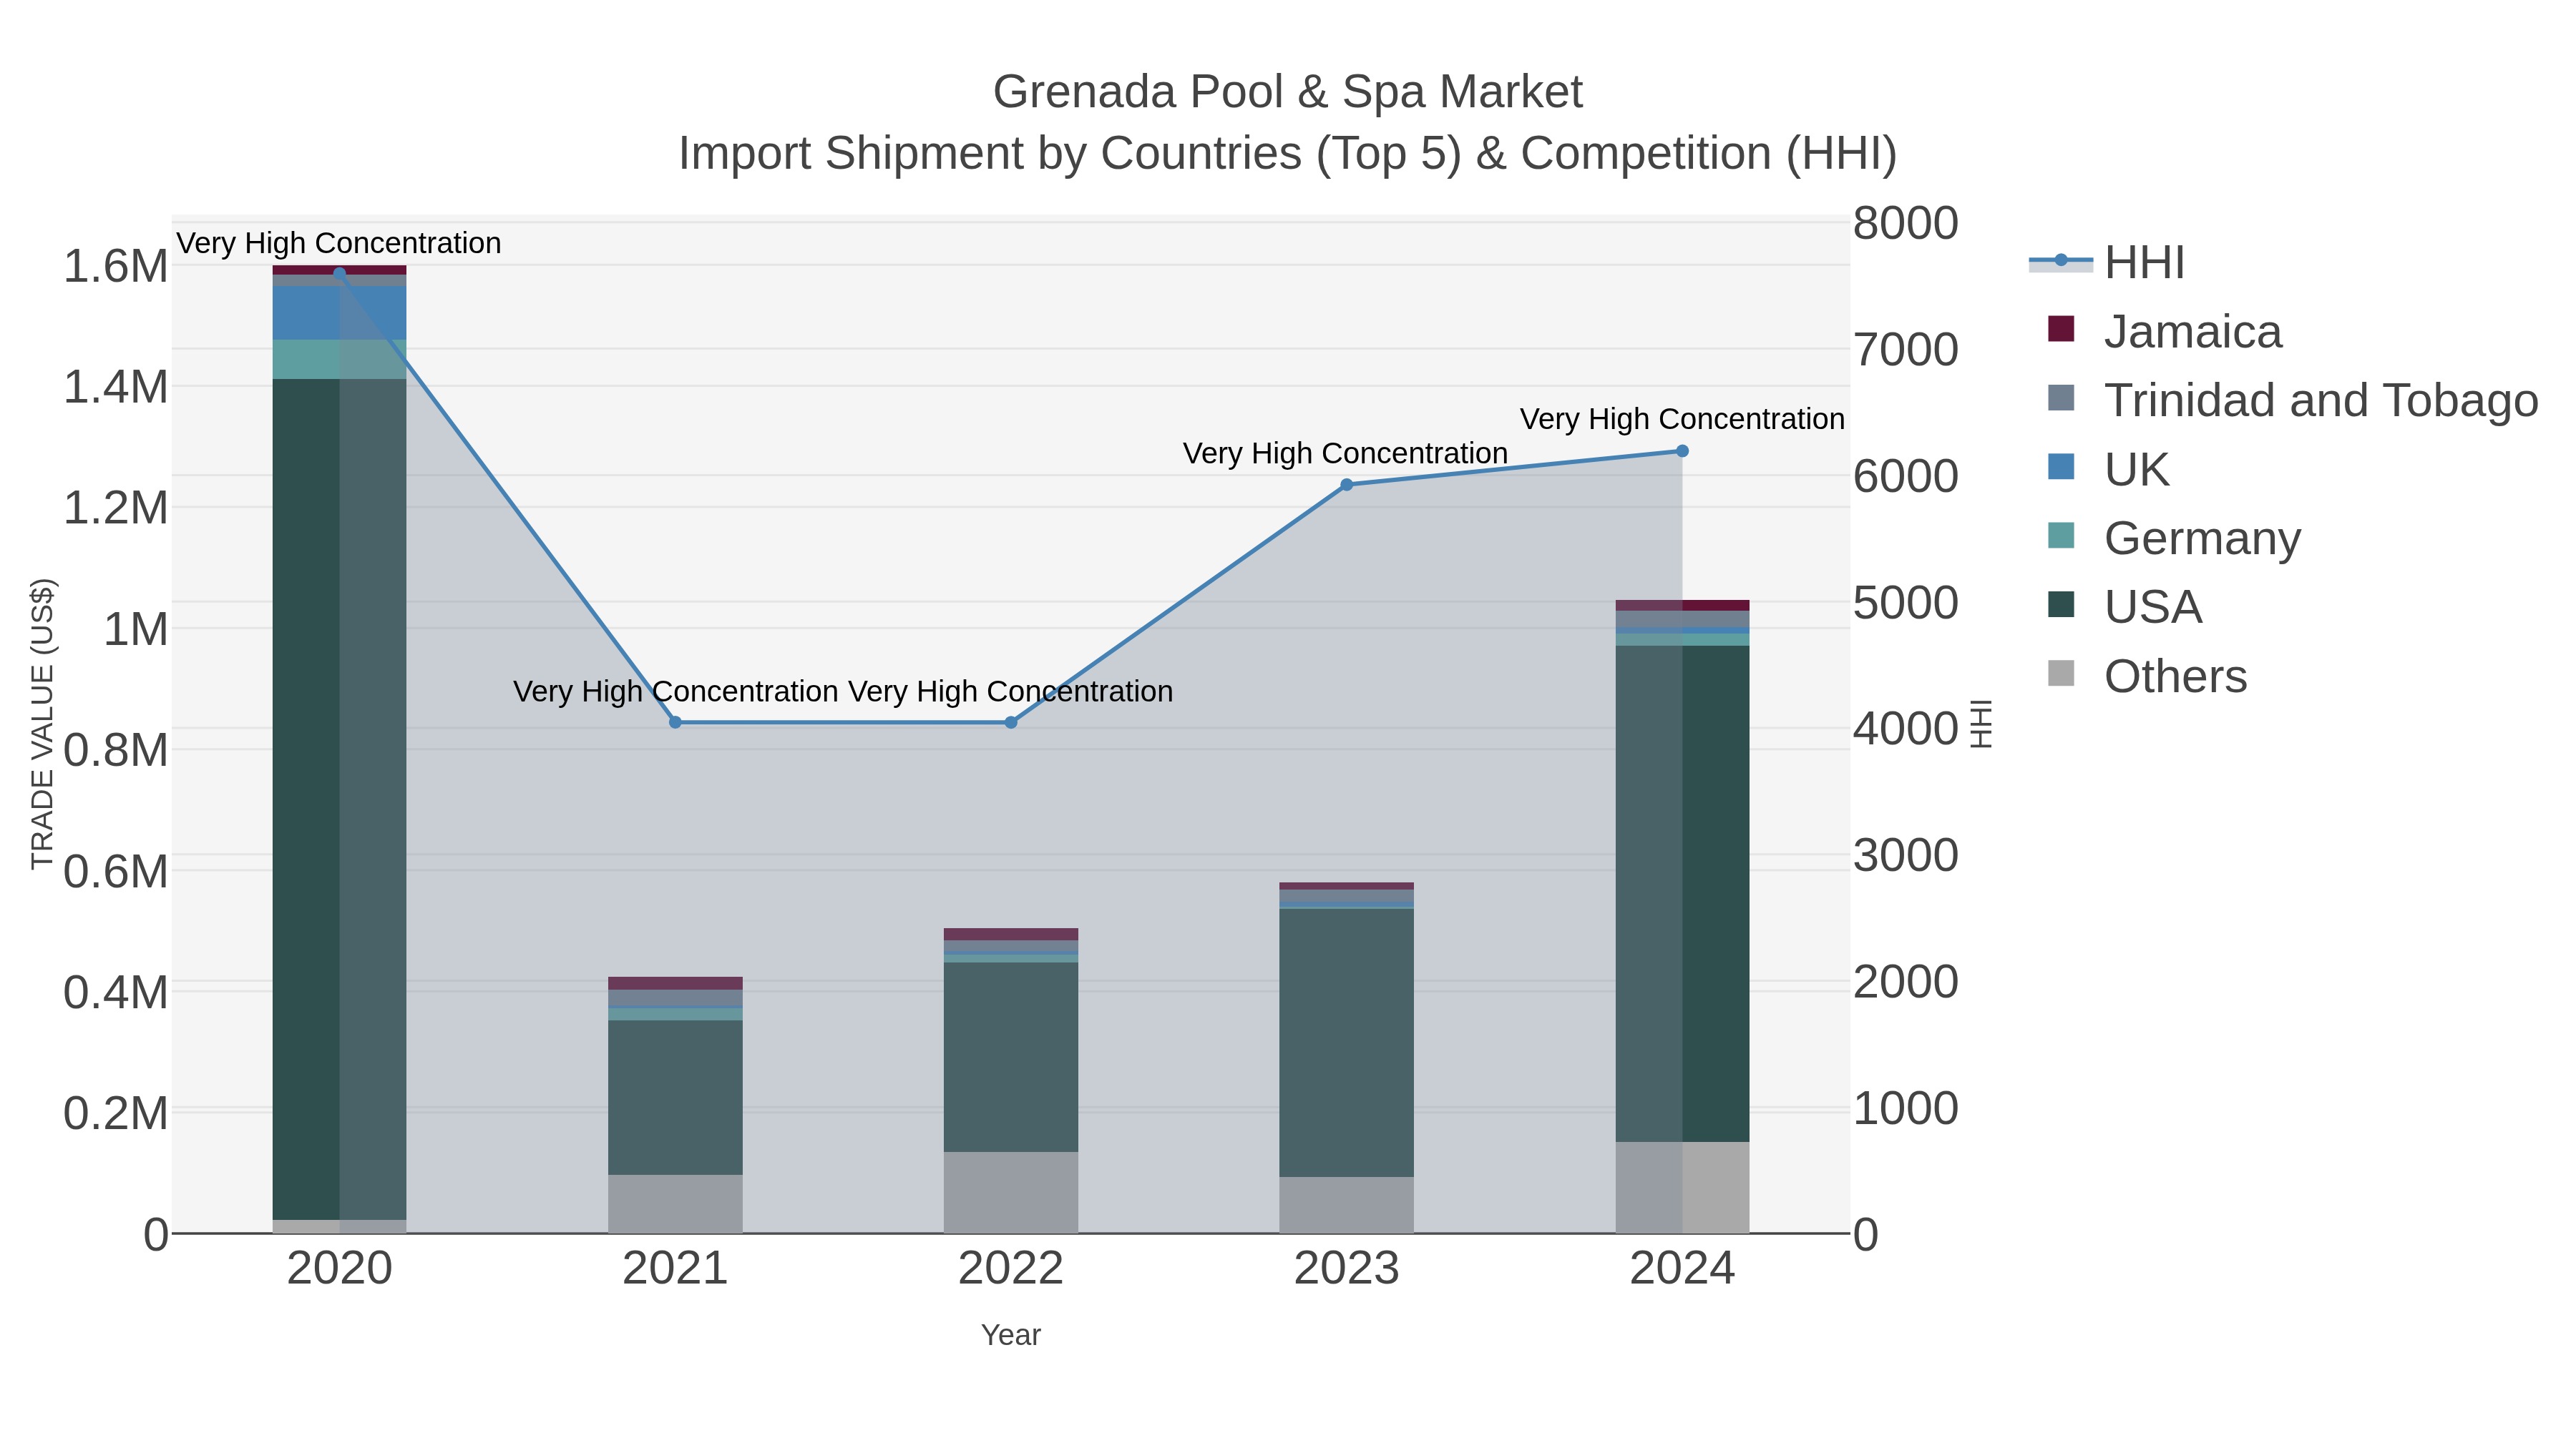Click the 1.6M trade value axis tick
Screen dimensions: 2576x1448
[x=115, y=267]
